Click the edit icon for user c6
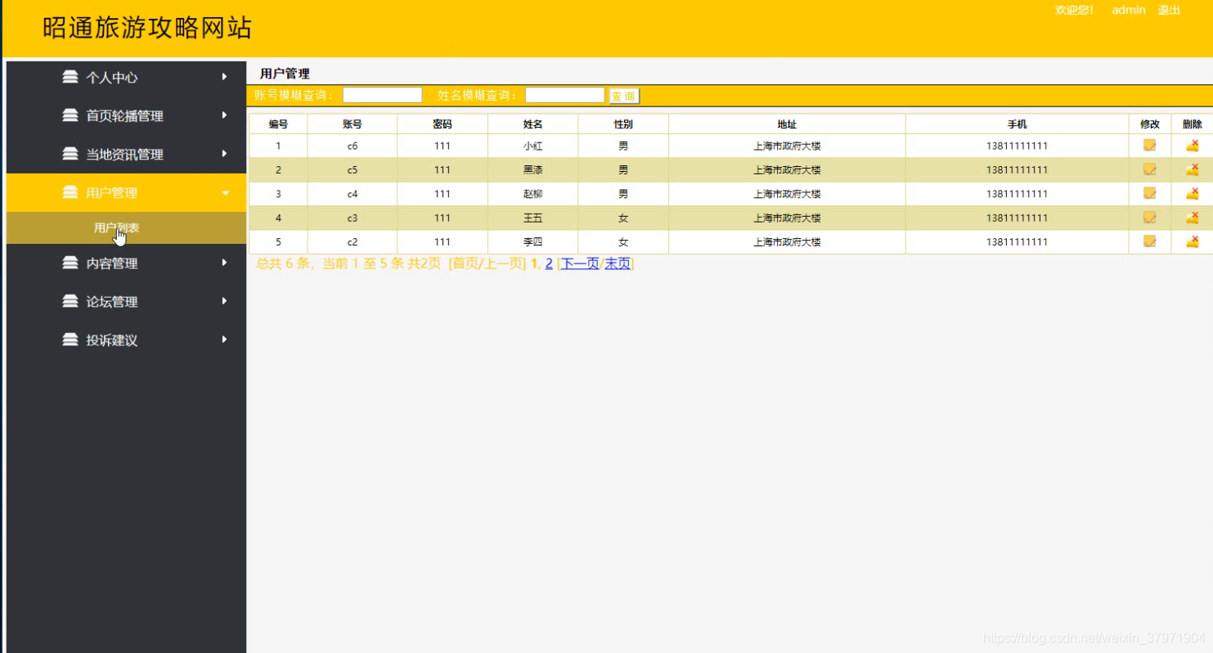 tap(1149, 146)
